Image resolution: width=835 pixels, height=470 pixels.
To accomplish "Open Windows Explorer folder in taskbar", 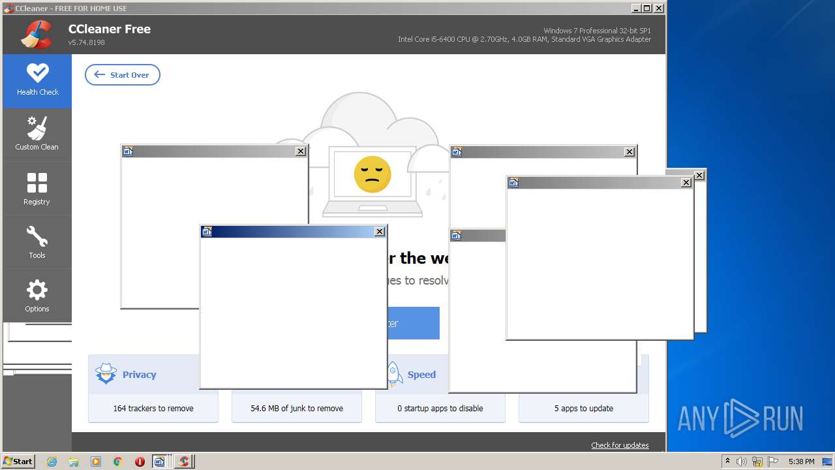I will tap(74, 462).
